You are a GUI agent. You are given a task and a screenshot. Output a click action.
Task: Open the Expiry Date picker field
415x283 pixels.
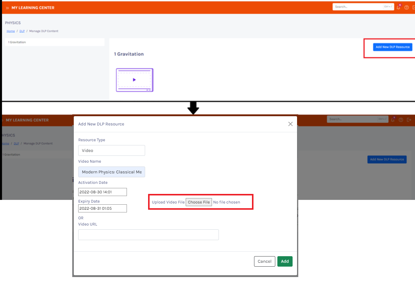[x=102, y=208]
